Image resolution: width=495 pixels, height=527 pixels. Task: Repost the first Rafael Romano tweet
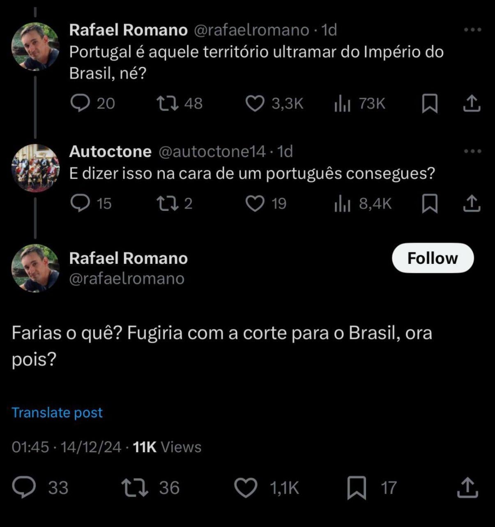(168, 103)
